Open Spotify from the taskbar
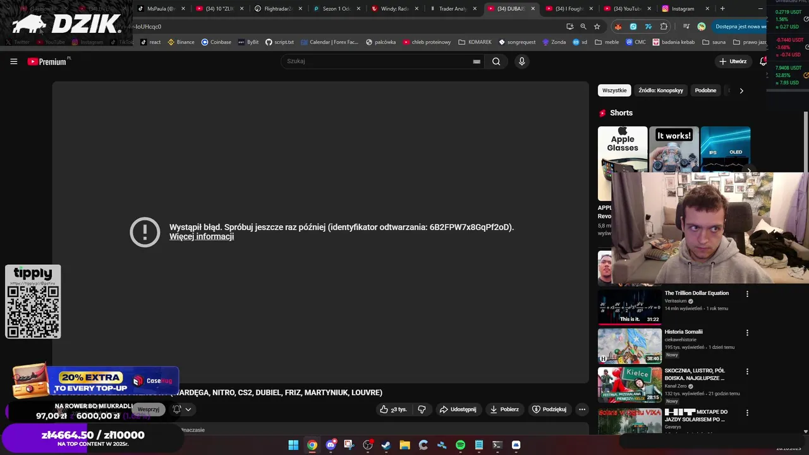The height and width of the screenshot is (455, 809). click(460, 445)
